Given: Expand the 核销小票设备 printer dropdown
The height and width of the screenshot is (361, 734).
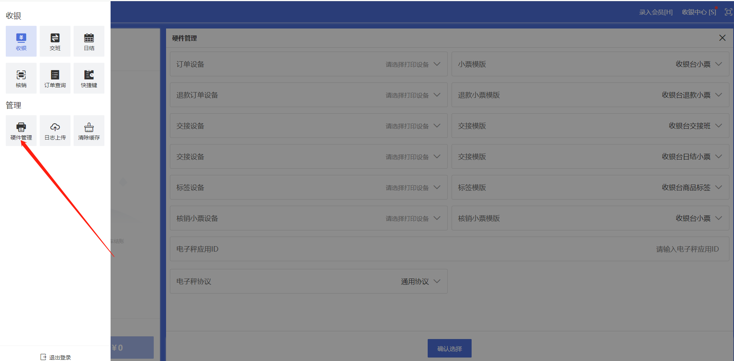Looking at the screenshot, I should point(309,218).
